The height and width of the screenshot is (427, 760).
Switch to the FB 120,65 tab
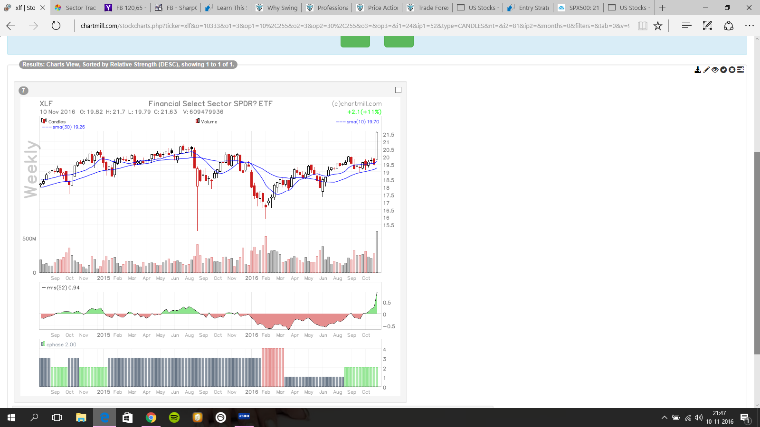(125, 8)
